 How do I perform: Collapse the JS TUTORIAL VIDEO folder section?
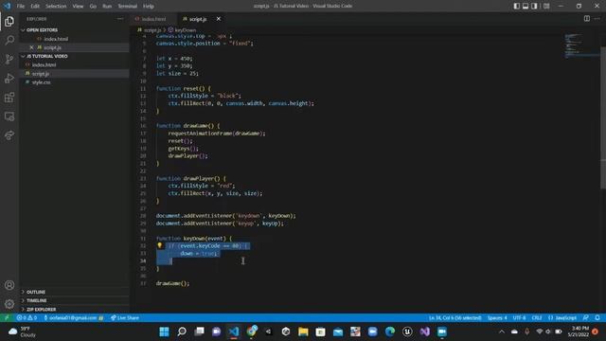tap(74, 56)
